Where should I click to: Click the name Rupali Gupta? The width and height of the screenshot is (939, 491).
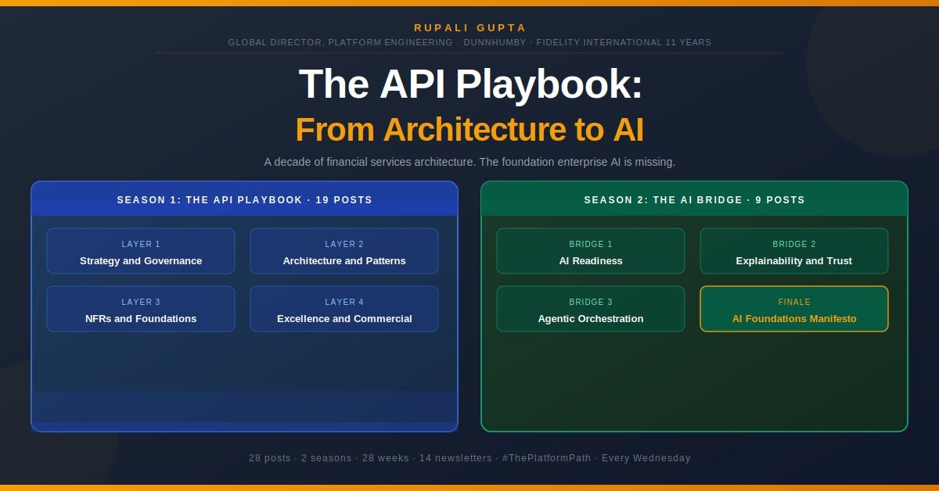tap(470, 27)
